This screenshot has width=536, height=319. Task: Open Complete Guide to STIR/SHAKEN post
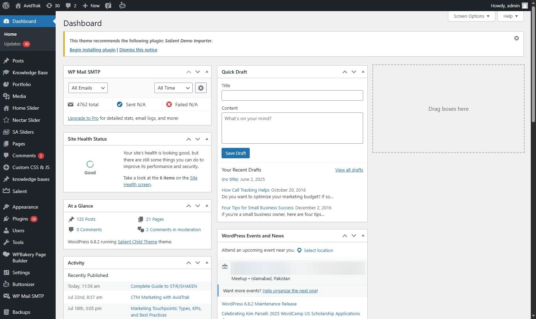pyautogui.click(x=164, y=286)
